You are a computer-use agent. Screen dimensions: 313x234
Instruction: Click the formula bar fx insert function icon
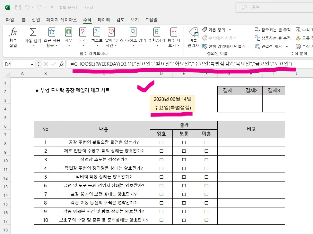61,64
